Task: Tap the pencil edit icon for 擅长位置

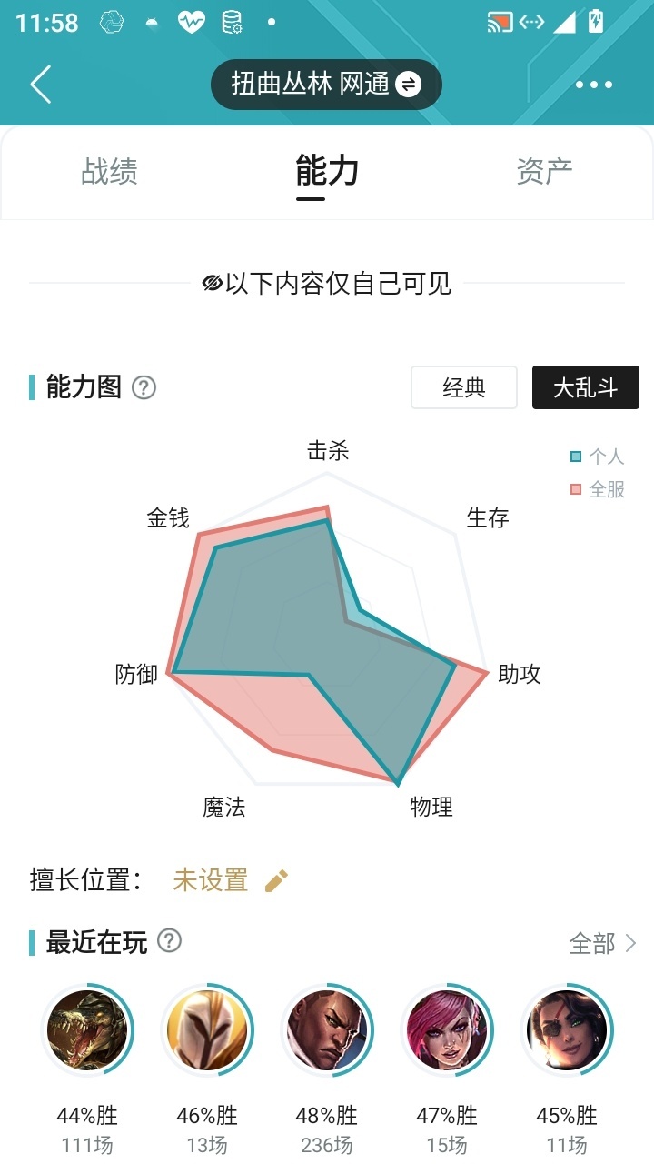Action: tap(277, 880)
